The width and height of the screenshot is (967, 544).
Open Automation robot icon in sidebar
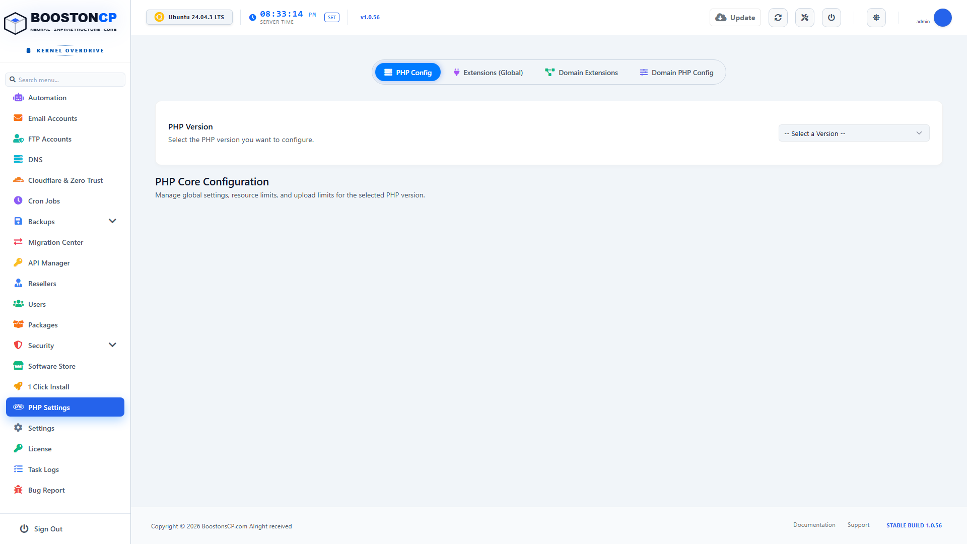click(18, 98)
